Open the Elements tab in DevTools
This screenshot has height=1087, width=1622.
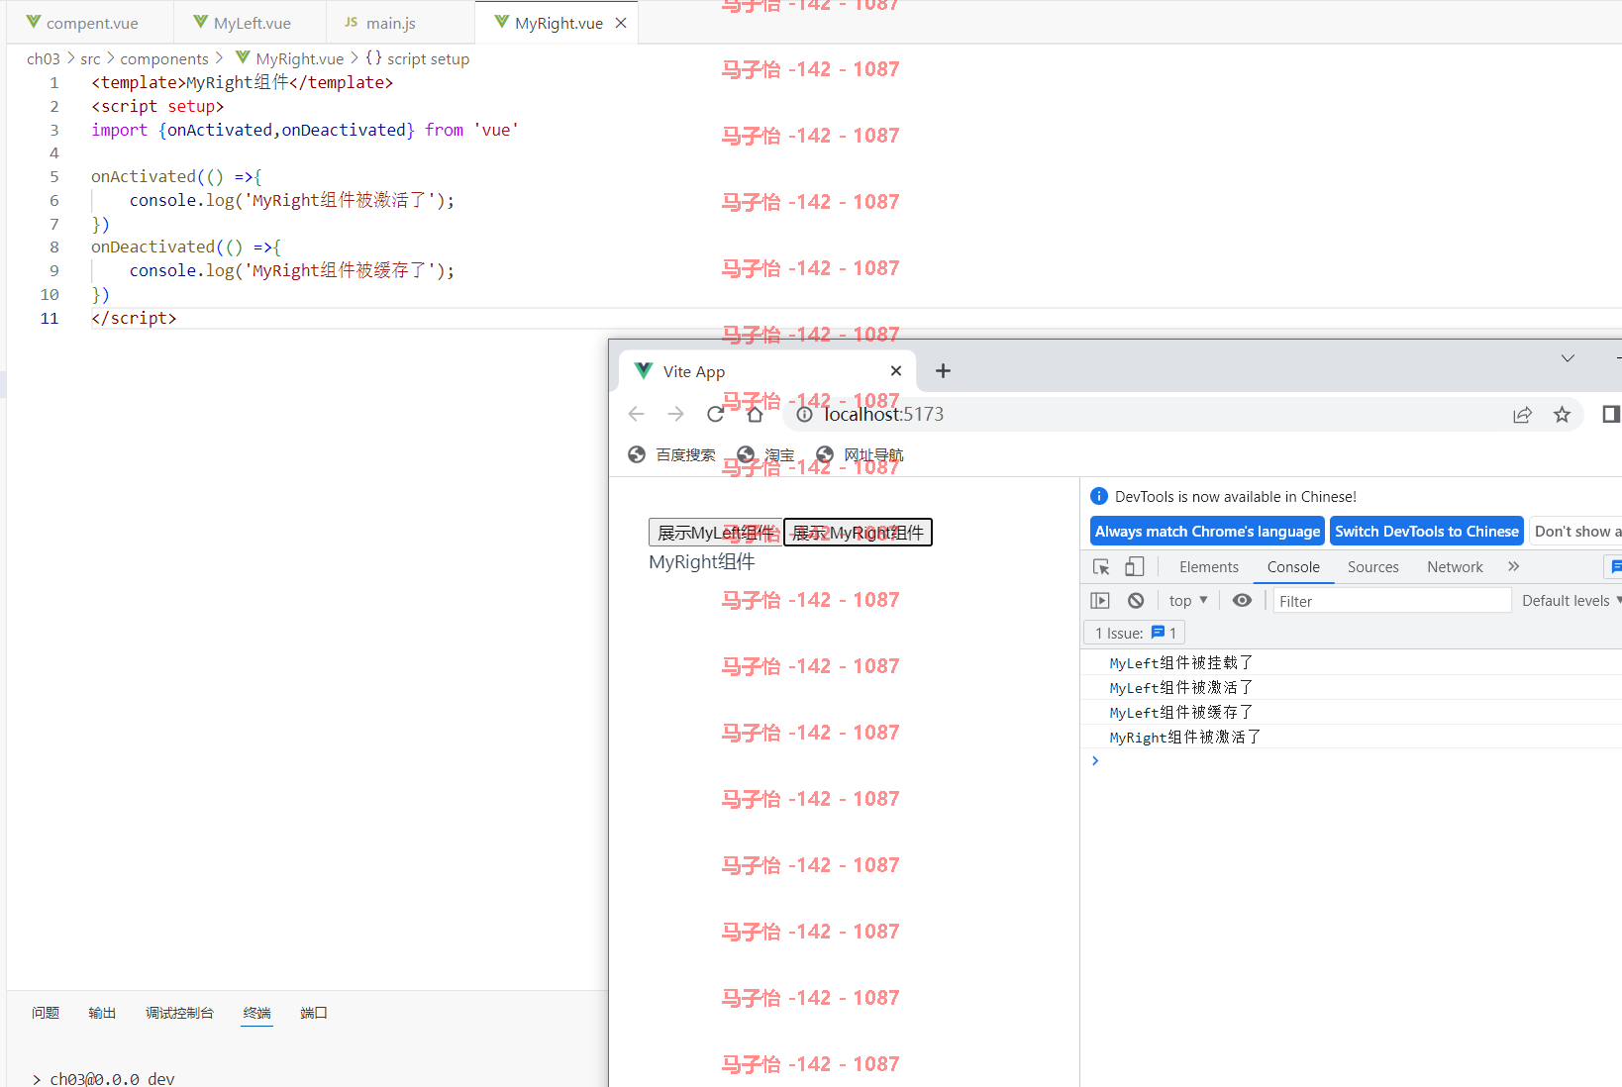click(x=1208, y=567)
